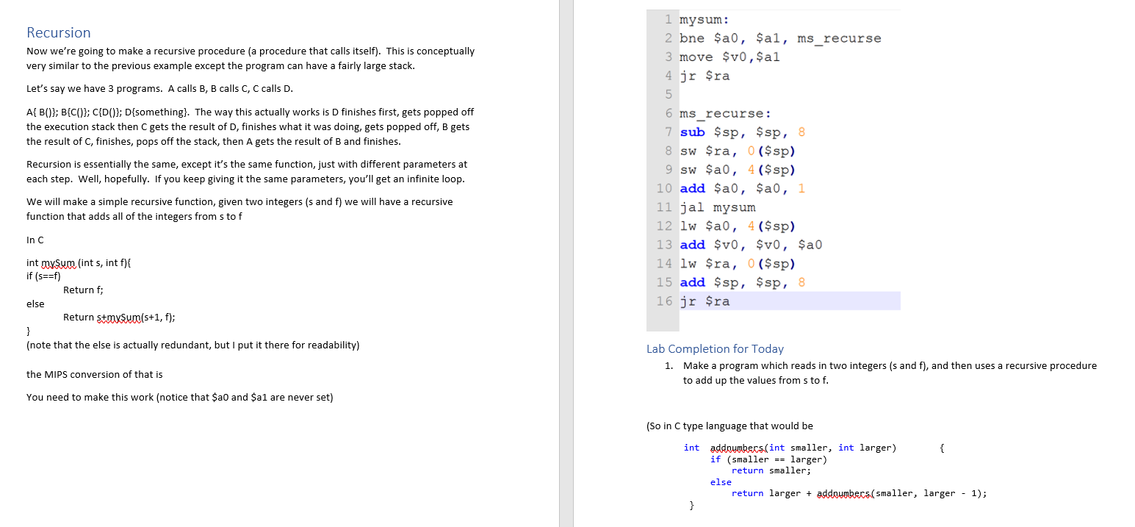Select the sub $sp, $sp, 8 instruction
Image resolution: width=1135 pixels, height=527 pixels.
point(738,132)
